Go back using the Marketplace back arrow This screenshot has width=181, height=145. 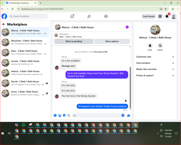click(4, 25)
